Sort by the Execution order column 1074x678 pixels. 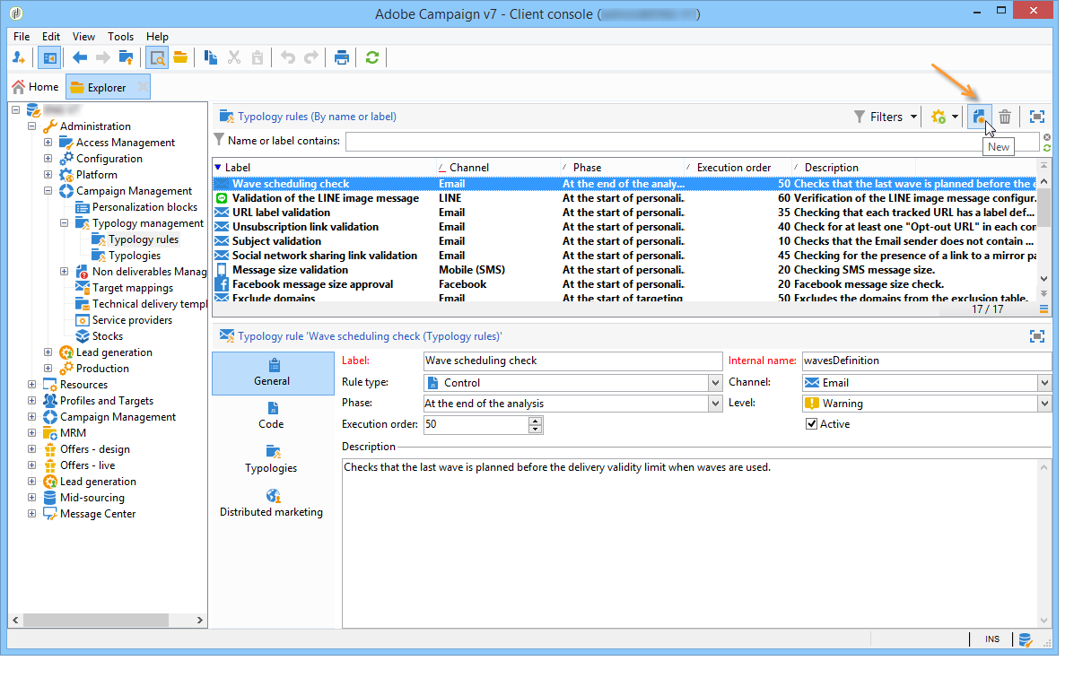(738, 167)
